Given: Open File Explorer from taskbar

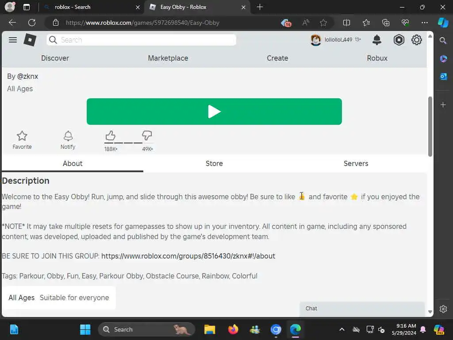Looking at the screenshot, I should [x=210, y=329].
